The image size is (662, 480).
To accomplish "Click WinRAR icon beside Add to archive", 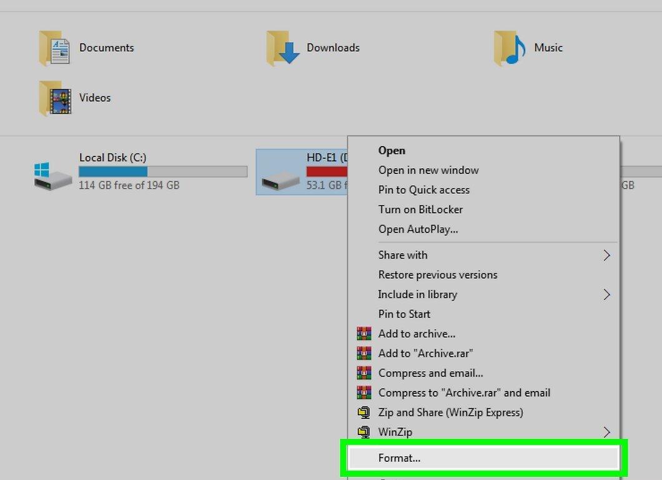I will tap(364, 334).
